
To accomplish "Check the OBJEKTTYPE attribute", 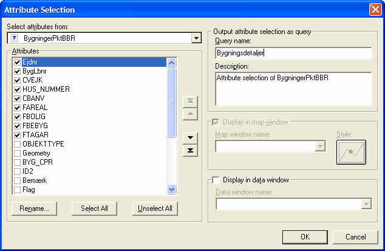I will tap(17, 144).
